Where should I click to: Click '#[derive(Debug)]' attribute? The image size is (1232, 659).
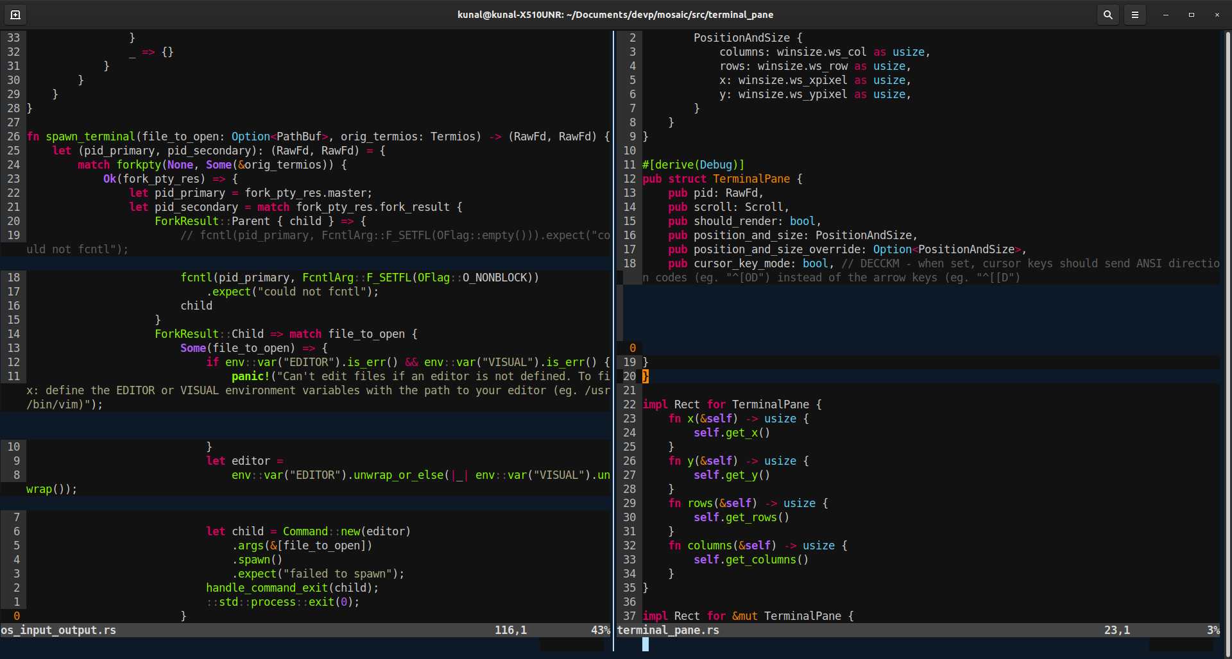[x=694, y=165]
